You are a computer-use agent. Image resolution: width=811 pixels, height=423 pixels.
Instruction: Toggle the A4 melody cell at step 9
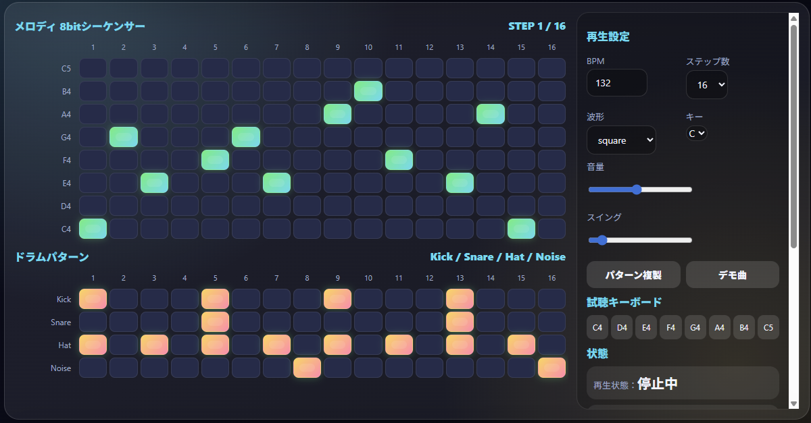[337, 114]
